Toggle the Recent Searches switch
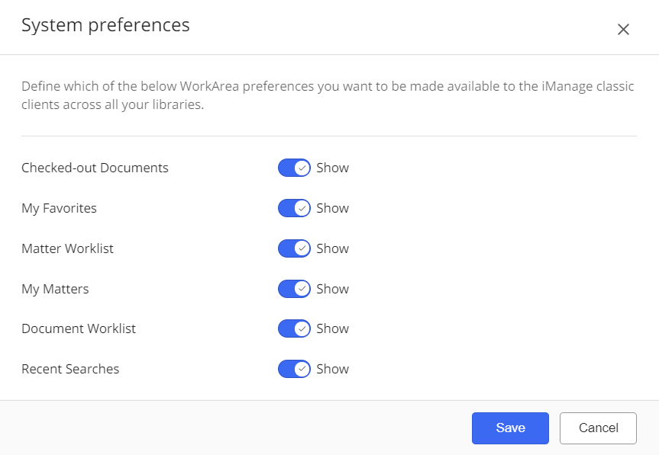 pos(294,369)
